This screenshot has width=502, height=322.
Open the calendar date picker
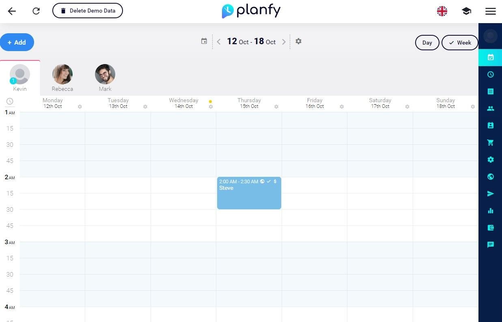coord(204,41)
